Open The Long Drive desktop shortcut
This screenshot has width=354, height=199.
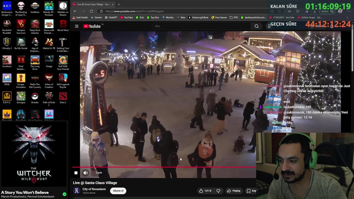click(x=35, y=63)
